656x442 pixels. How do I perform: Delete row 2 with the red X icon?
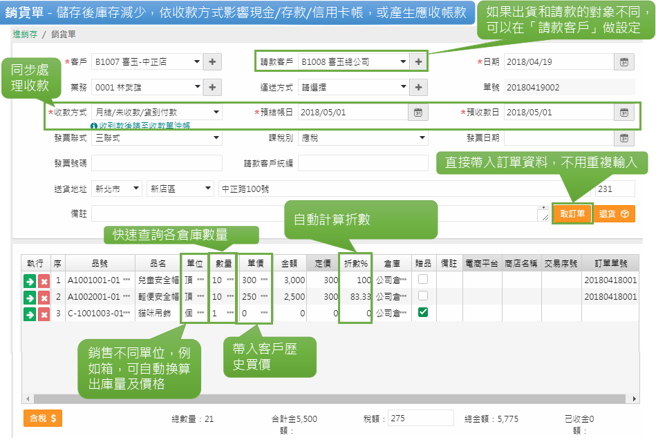pyautogui.click(x=44, y=297)
